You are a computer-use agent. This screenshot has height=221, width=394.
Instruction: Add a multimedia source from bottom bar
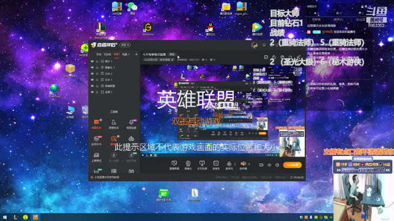click(x=216, y=165)
